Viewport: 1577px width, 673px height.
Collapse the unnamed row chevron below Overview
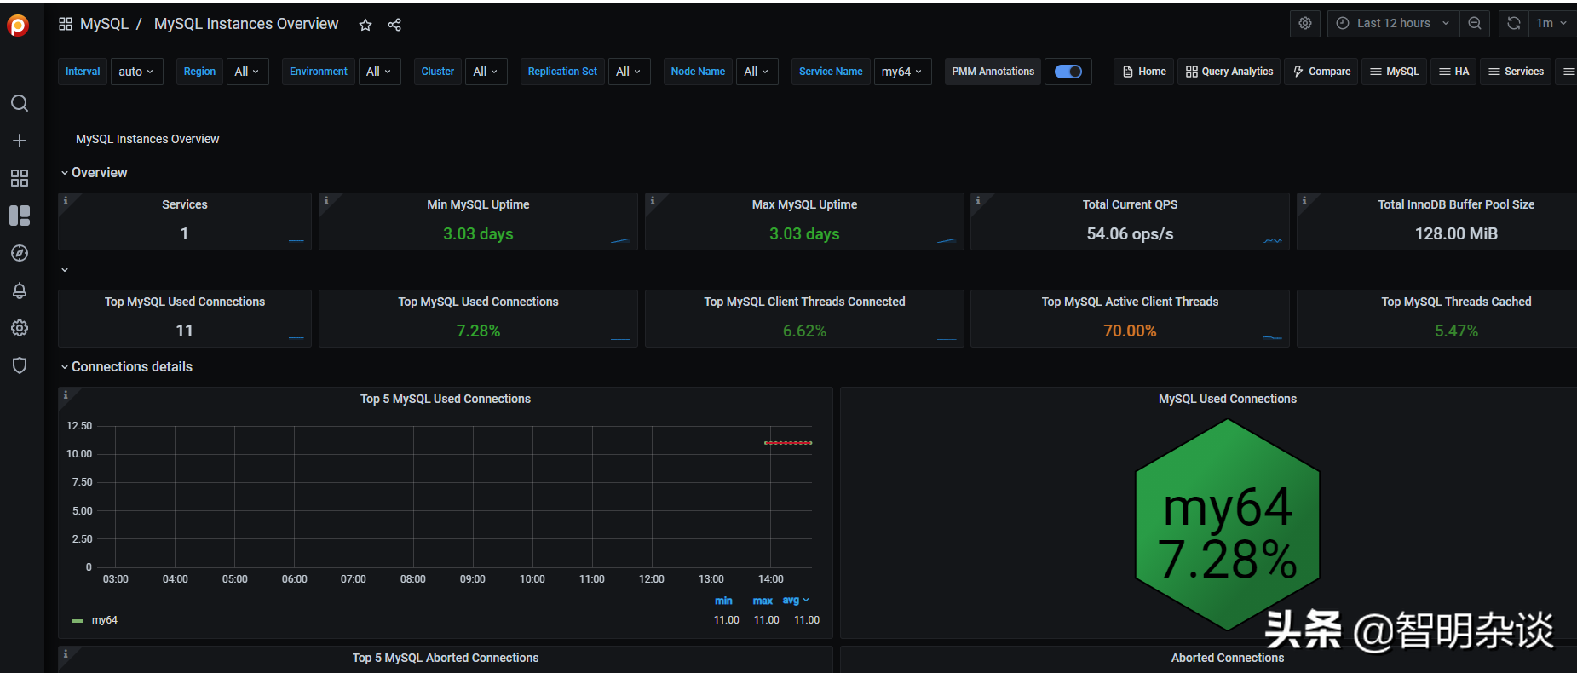pos(65,270)
